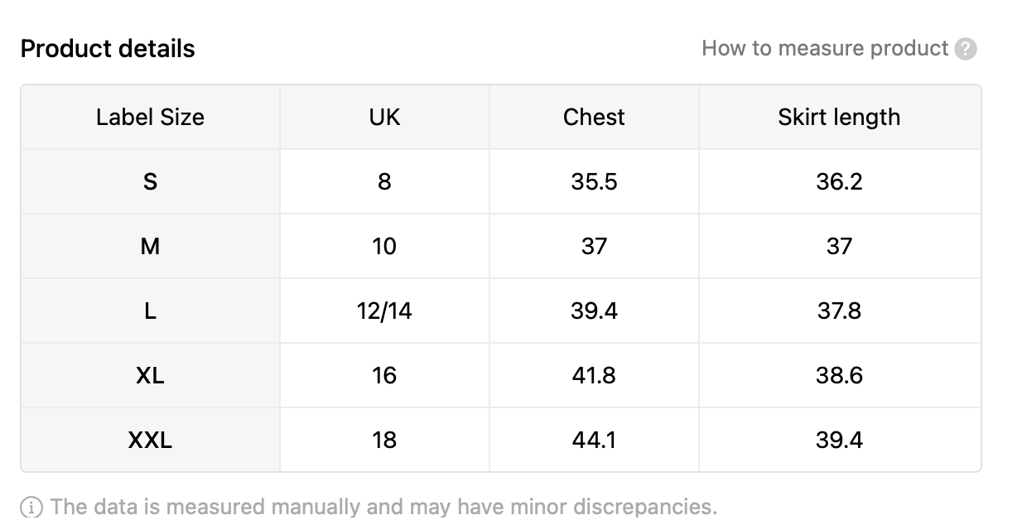Select the Label Size column header

pos(151,117)
